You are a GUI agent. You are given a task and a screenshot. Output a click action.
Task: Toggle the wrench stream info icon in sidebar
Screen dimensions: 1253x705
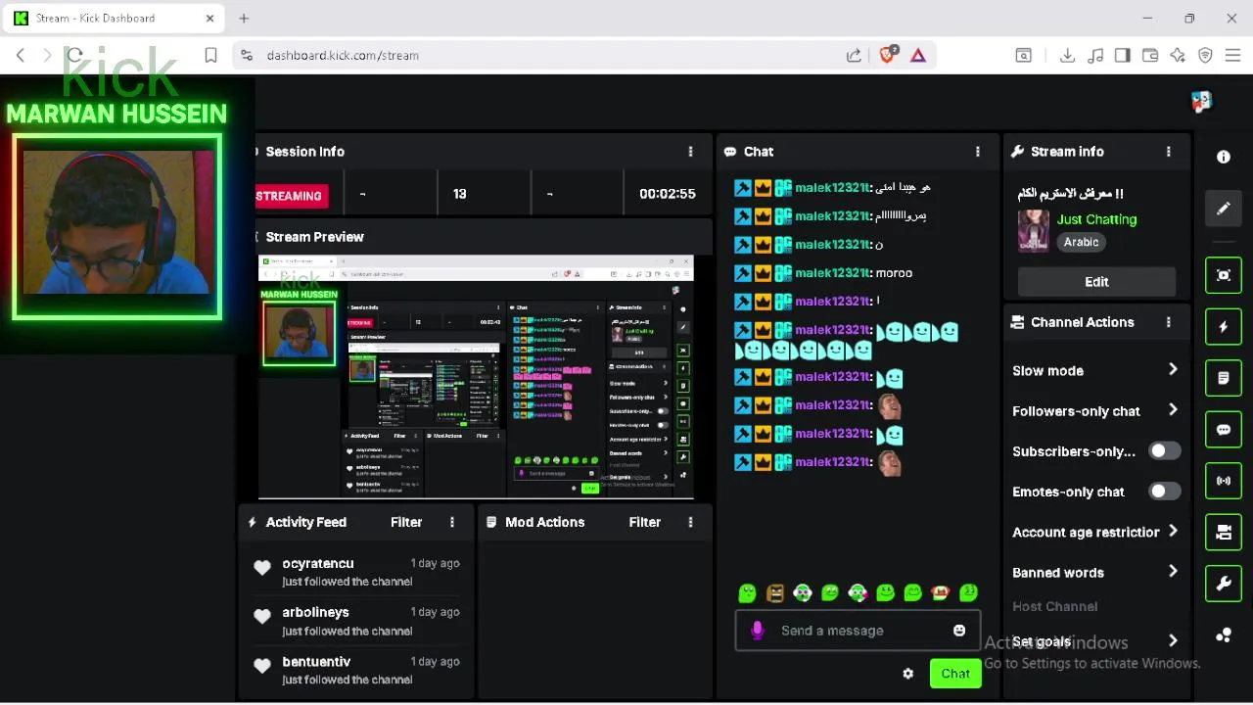pos(1224,584)
